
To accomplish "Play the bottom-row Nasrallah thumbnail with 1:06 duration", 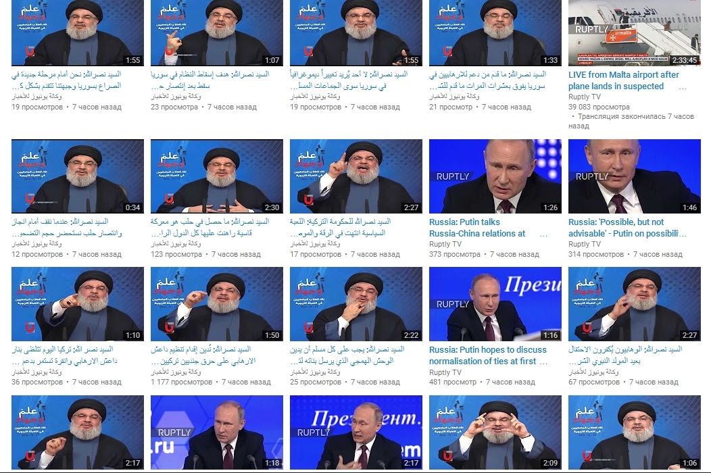I will tap(635, 432).
